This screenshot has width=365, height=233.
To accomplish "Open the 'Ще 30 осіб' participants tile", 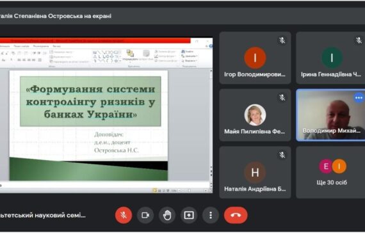I will click(x=330, y=172).
